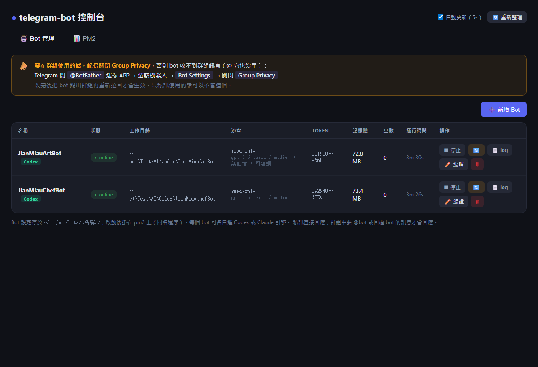Click the token 881908… y560
Viewport: 538px width, 367px height.
click(322, 157)
